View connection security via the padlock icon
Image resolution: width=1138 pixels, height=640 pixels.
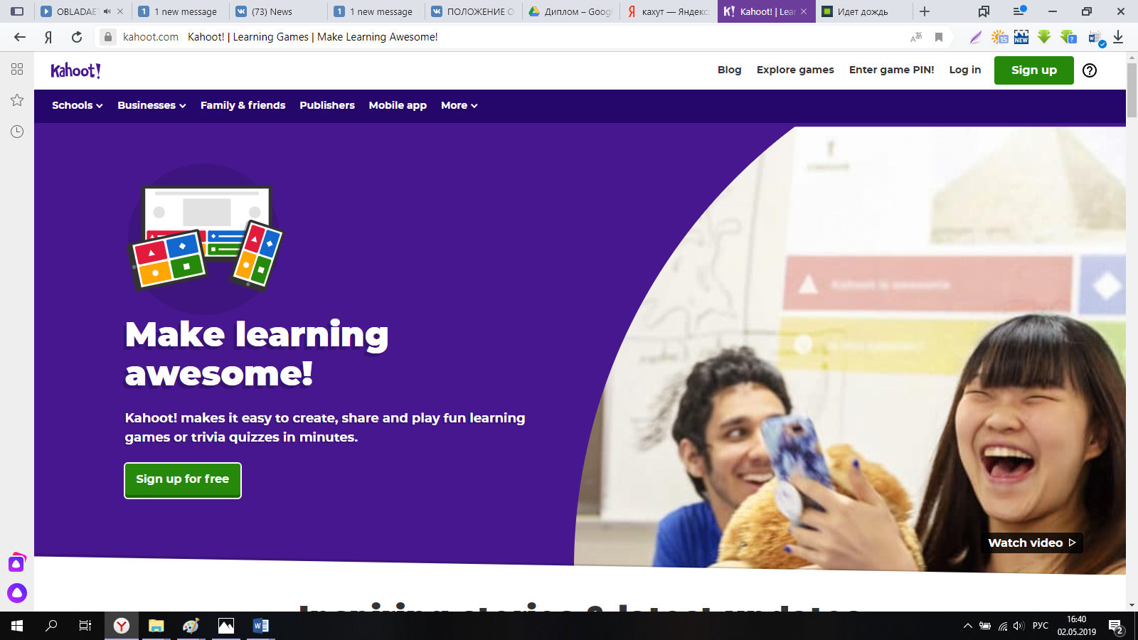pyautogui.click(x=108, y=37)
